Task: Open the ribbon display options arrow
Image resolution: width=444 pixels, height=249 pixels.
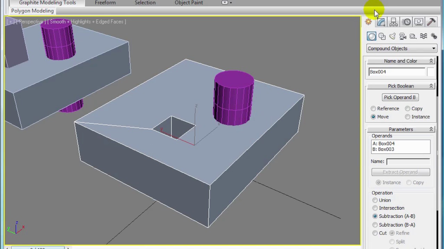Action: (231, 3)
